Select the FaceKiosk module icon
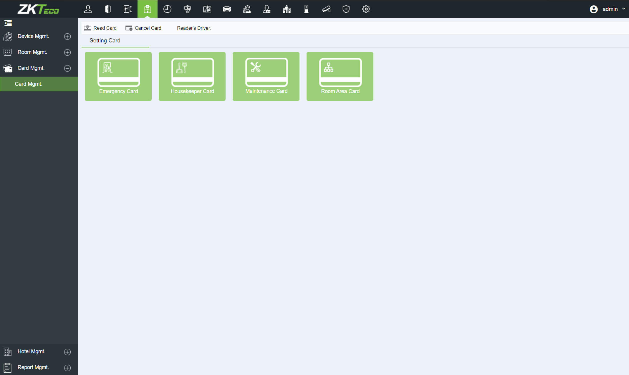 click(306, 9)
